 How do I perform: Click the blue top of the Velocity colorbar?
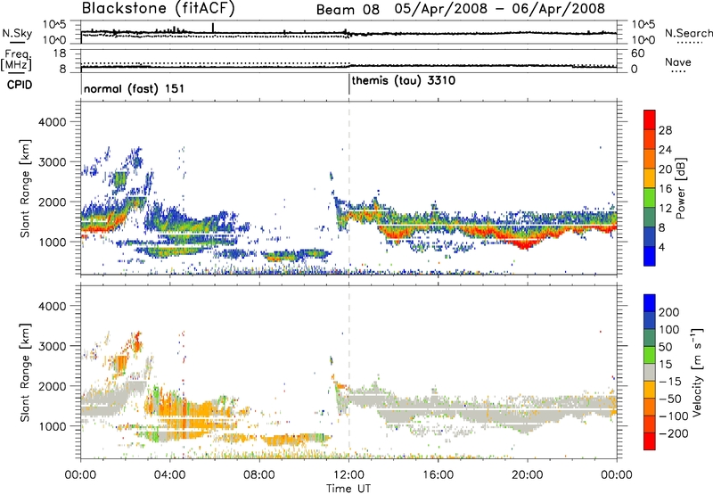point(650,303)
